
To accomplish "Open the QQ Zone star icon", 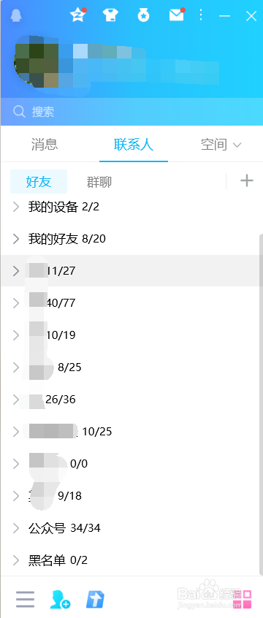I will [77, 15].
